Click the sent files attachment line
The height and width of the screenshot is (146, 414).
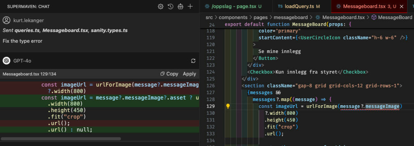click(65, 30)
